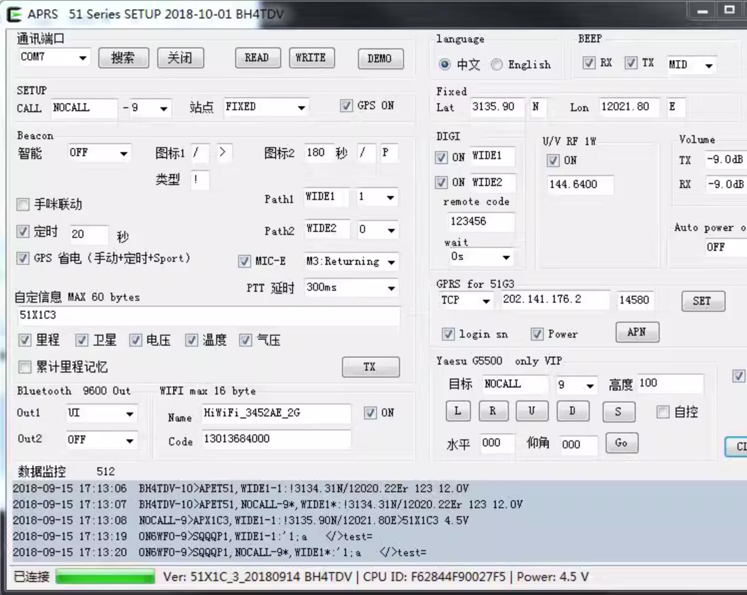
Task: Click the WRITE button
Action: coord(312,58)
